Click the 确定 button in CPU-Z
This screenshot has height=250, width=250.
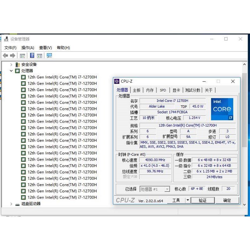[x=227, y=200]
